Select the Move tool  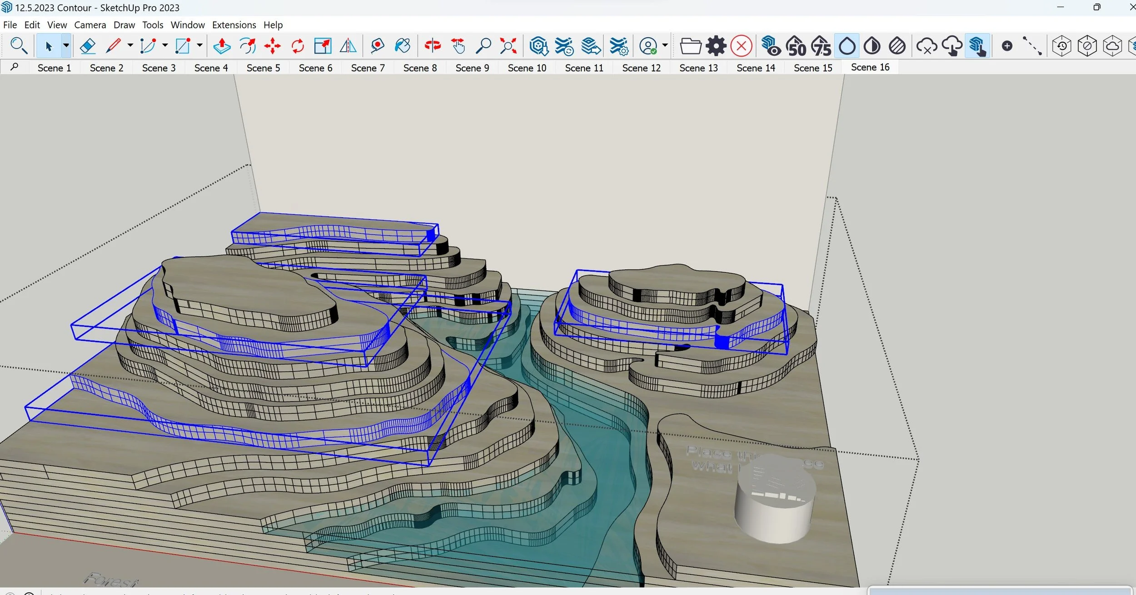[272, 46]
